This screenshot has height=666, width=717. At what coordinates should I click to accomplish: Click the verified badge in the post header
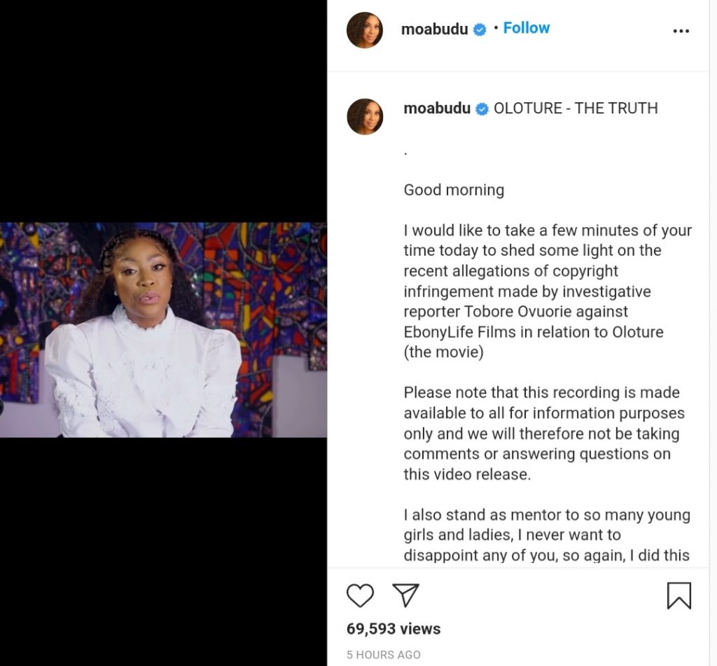point(480,29)
